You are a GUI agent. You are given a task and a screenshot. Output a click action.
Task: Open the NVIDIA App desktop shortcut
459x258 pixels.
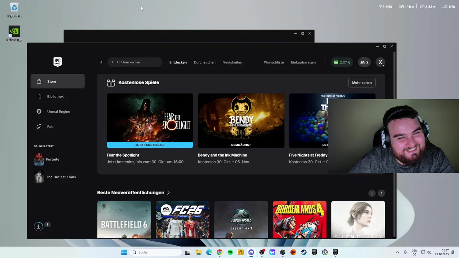click(14, 34)
